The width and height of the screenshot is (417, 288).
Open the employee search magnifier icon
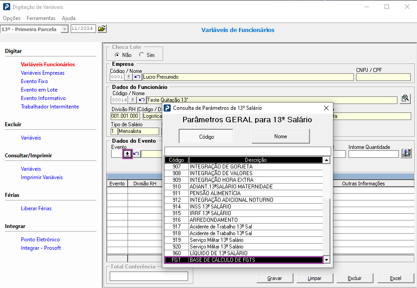[405, 99]
